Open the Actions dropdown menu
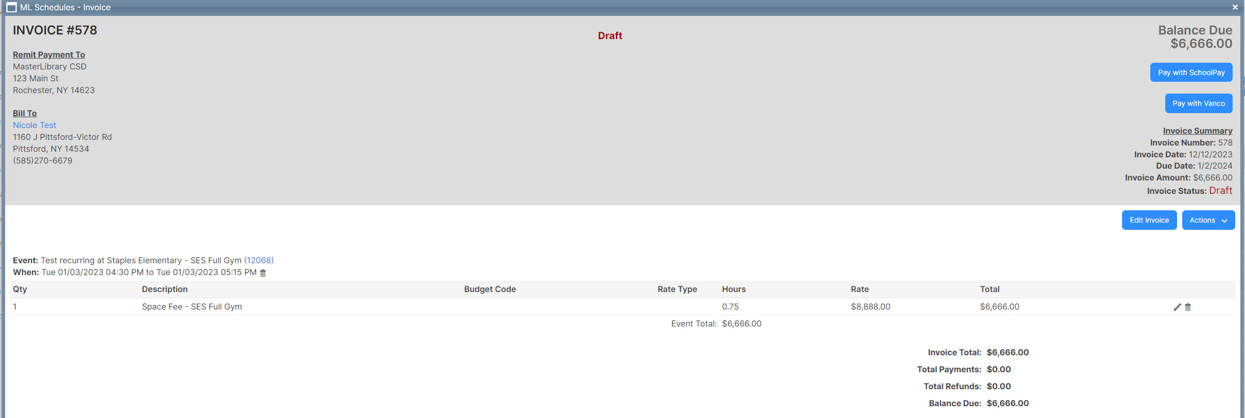1245x418 pixels. pos(1208,220)
